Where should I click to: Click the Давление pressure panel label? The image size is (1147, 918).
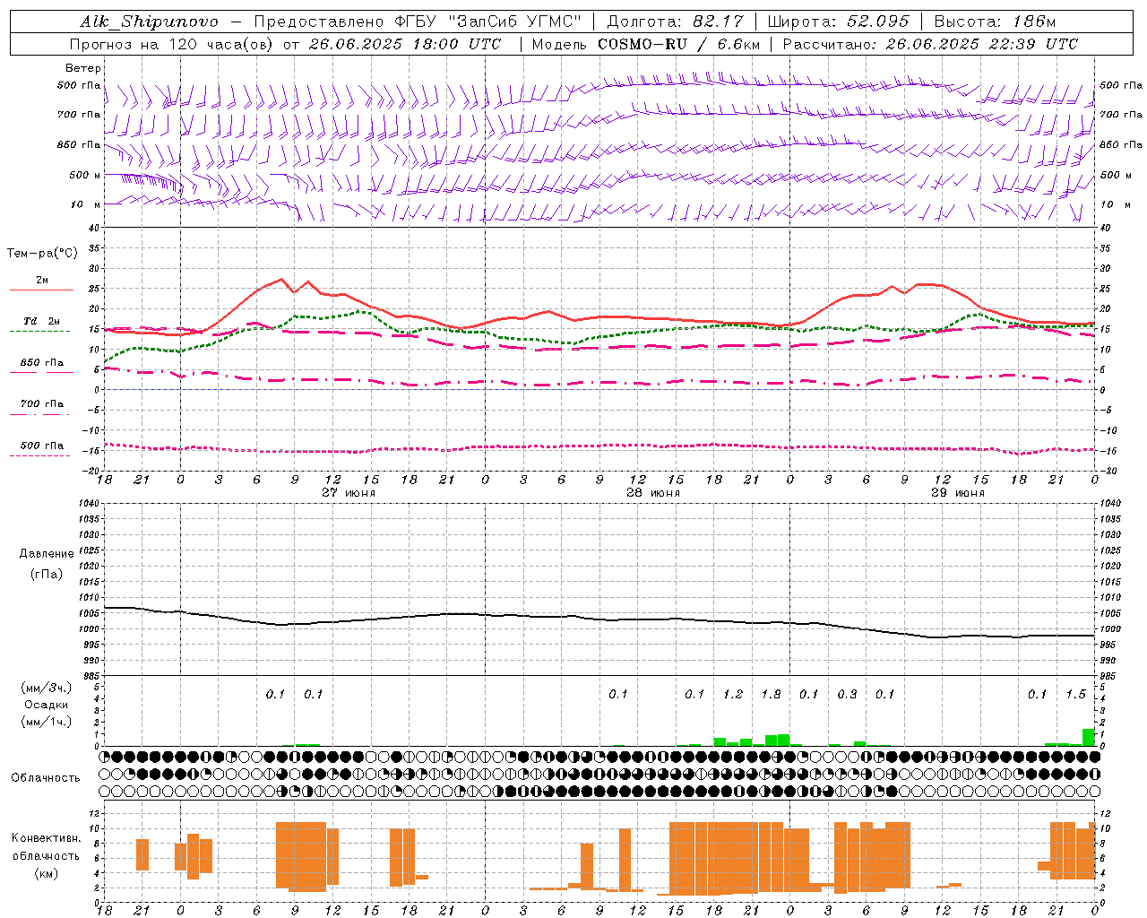click(47, 554)
